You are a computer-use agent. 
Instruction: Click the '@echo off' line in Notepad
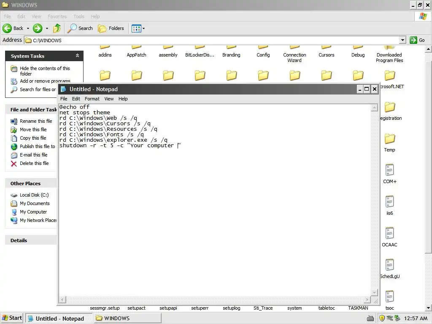pos(74,107)
